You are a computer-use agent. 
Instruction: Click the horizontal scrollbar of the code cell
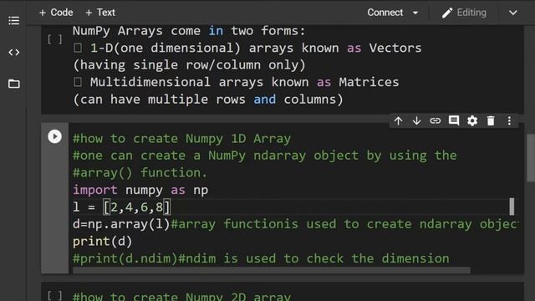(272, 270)
